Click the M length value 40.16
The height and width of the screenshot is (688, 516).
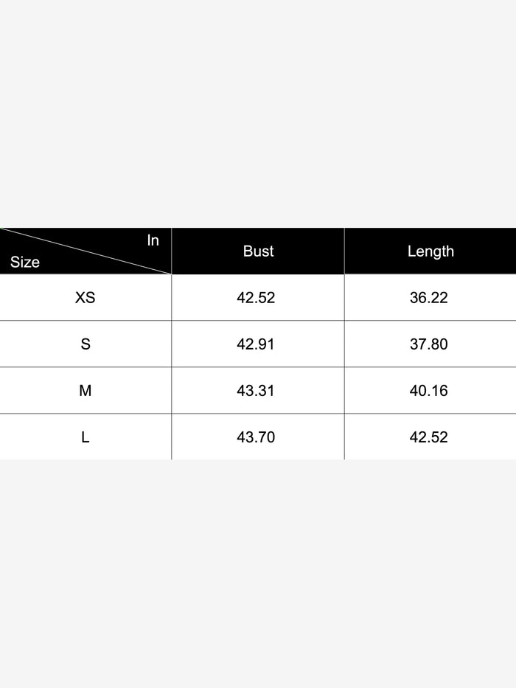[429, 391]
